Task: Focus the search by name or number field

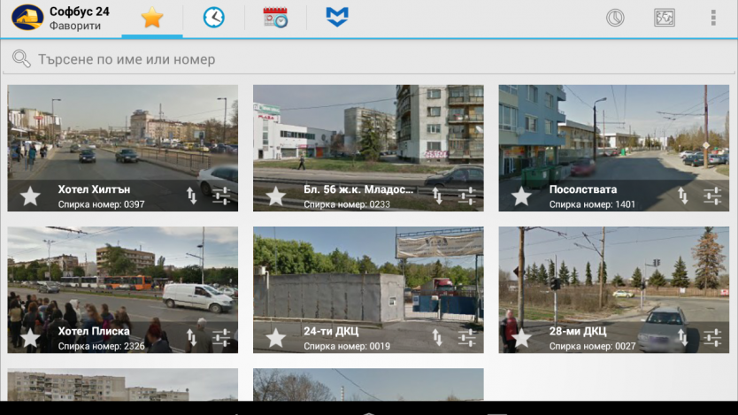Action: (369, 59)
